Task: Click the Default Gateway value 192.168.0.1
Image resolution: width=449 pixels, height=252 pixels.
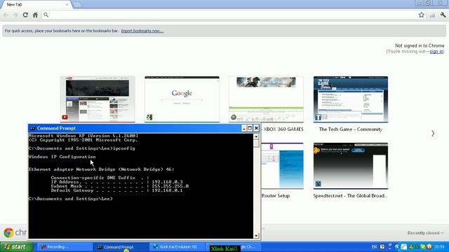Action: click(x=167, y=190)
